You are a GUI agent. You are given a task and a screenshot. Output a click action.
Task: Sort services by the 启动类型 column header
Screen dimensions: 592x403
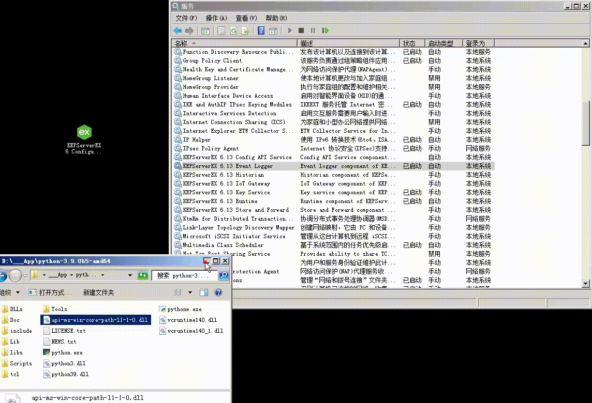[443, 43]
